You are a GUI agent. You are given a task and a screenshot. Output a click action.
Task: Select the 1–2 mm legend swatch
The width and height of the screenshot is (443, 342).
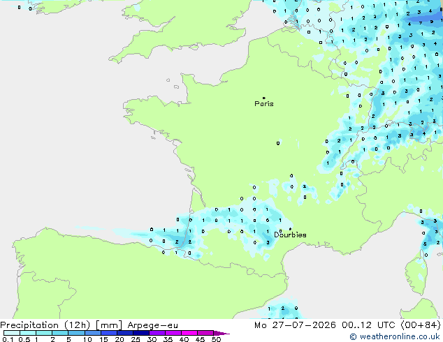pyautogui.click(x=44, y=333)
